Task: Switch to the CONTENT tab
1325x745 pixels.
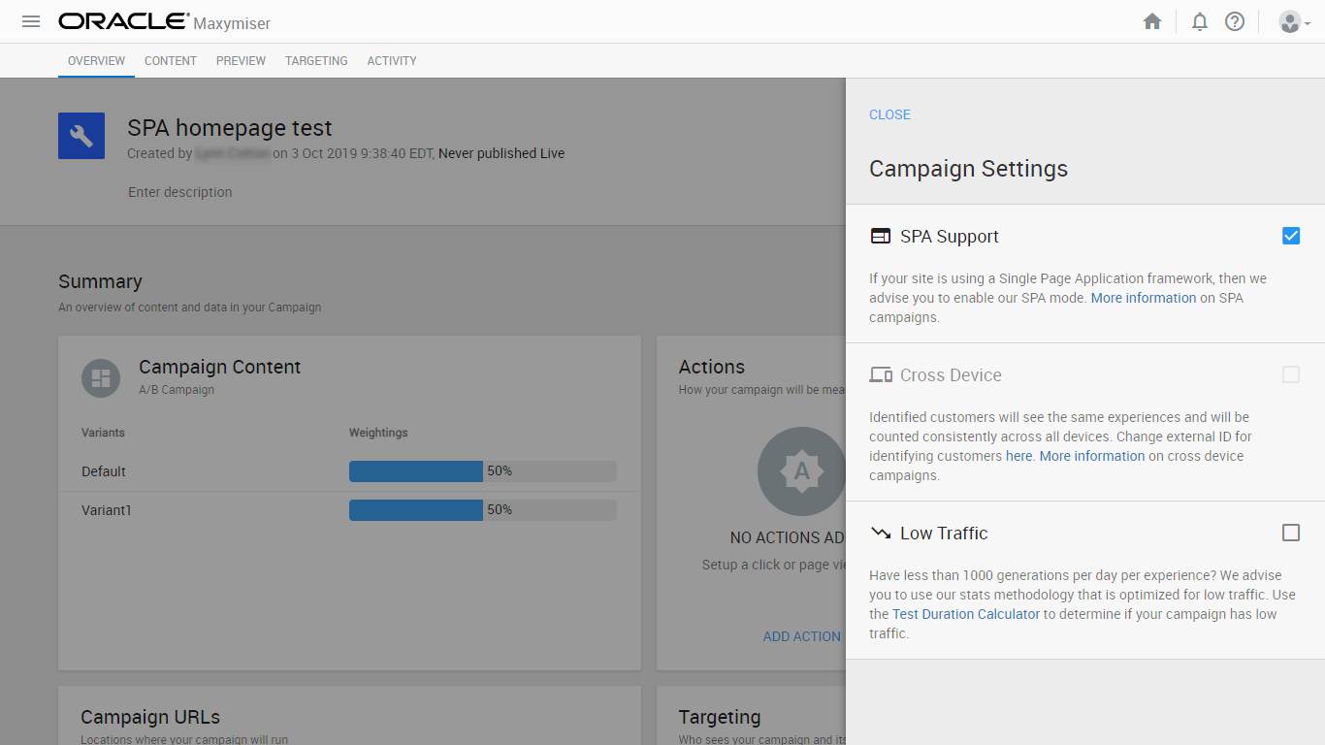Action: [171, 61]
